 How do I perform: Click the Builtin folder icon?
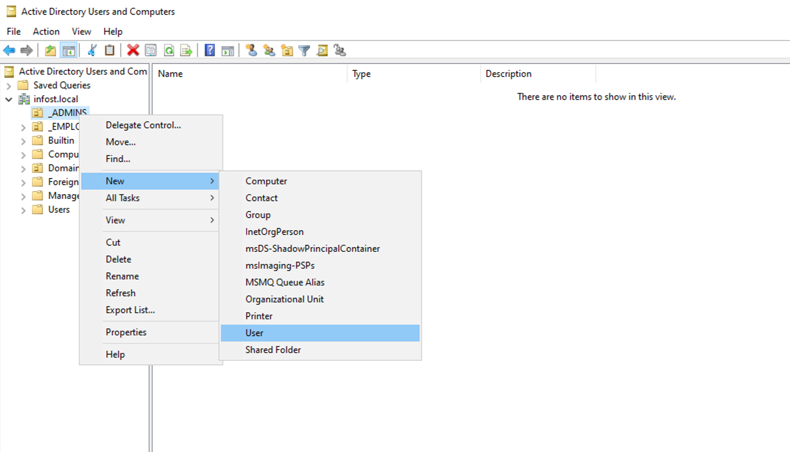click(x=38, y=140)
